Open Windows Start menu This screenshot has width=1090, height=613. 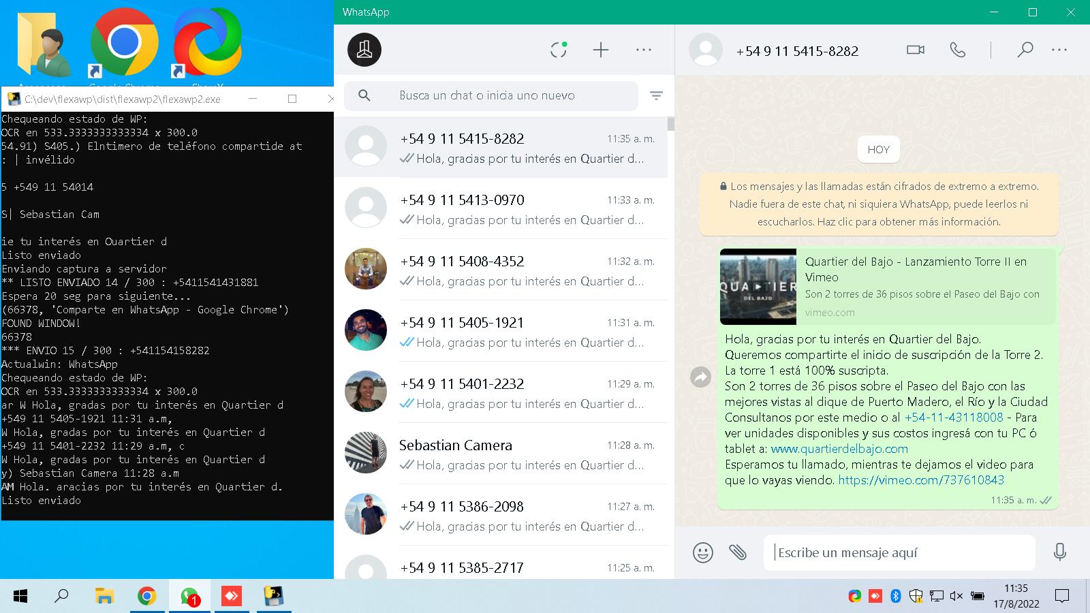[x=20, y=597]
